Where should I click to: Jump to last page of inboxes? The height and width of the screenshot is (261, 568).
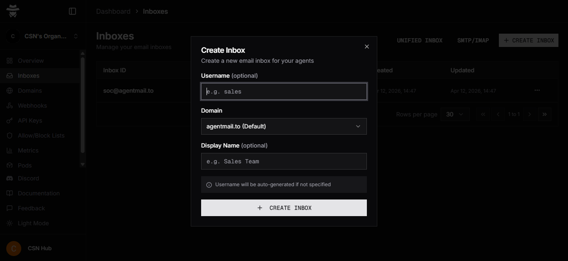click(x=545, y=114)
